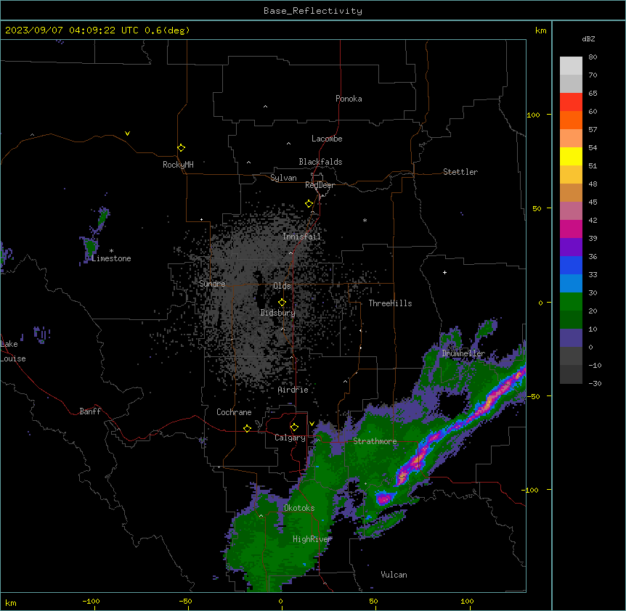Click the white asterisk marker east of Innisfail
626x611 pixels.
point(365,220)
